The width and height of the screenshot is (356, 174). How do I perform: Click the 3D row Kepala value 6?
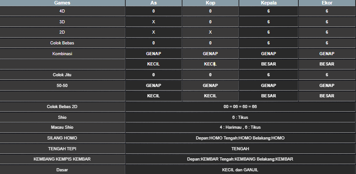269,22
